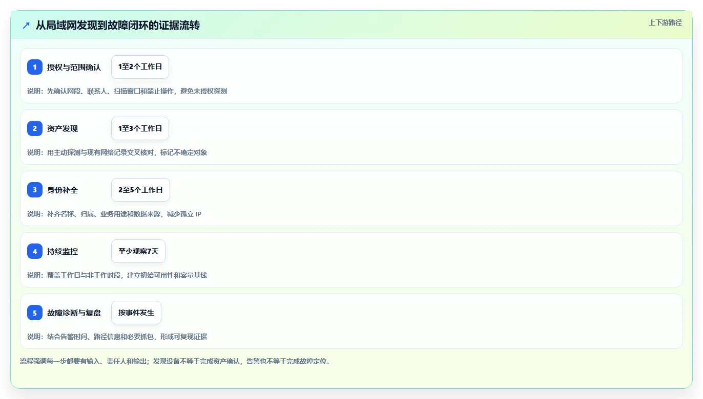The width and height of the screenshot is (703, 399).
Task: Select the 1至3个工作日 duration chip
Action: tap(140, 128)
